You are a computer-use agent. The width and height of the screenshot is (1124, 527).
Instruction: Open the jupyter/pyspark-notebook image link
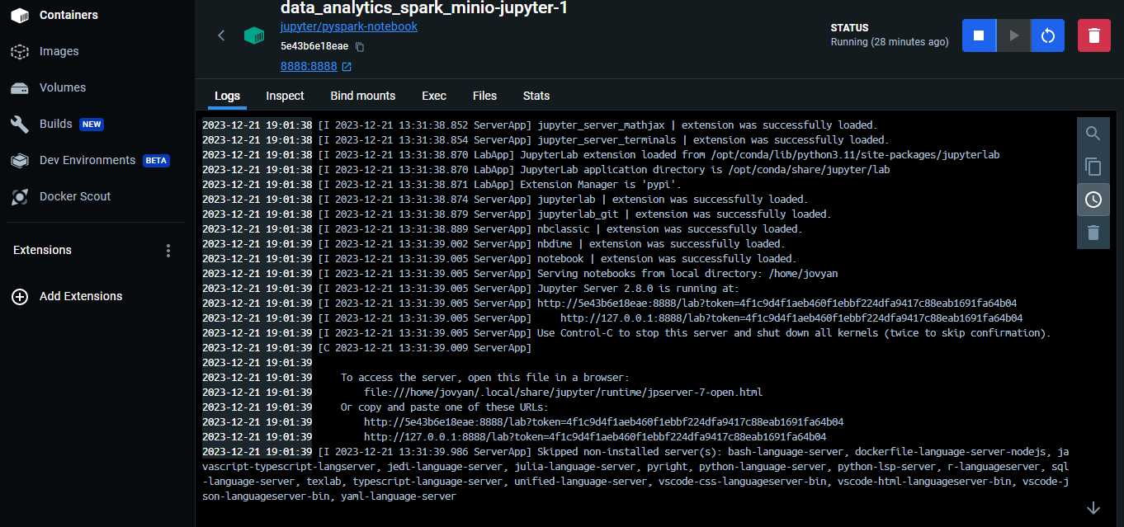click(349, 26)
